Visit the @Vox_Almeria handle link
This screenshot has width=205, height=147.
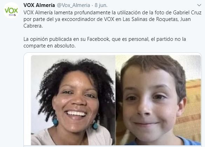pos(73,5)
